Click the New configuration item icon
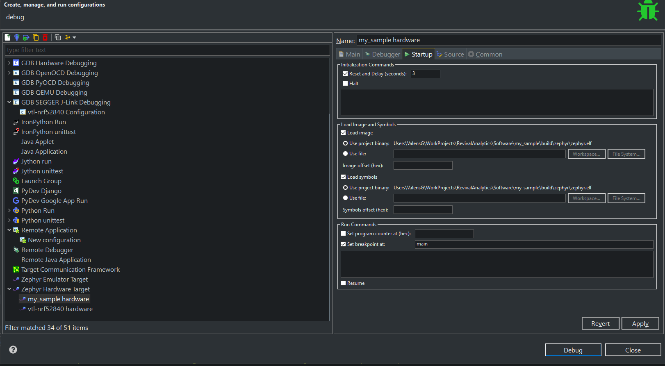The height and width of the screenshot is (366, 665). (x=23, y=240)
